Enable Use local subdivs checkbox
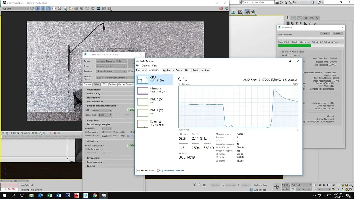 coord(86,149)
